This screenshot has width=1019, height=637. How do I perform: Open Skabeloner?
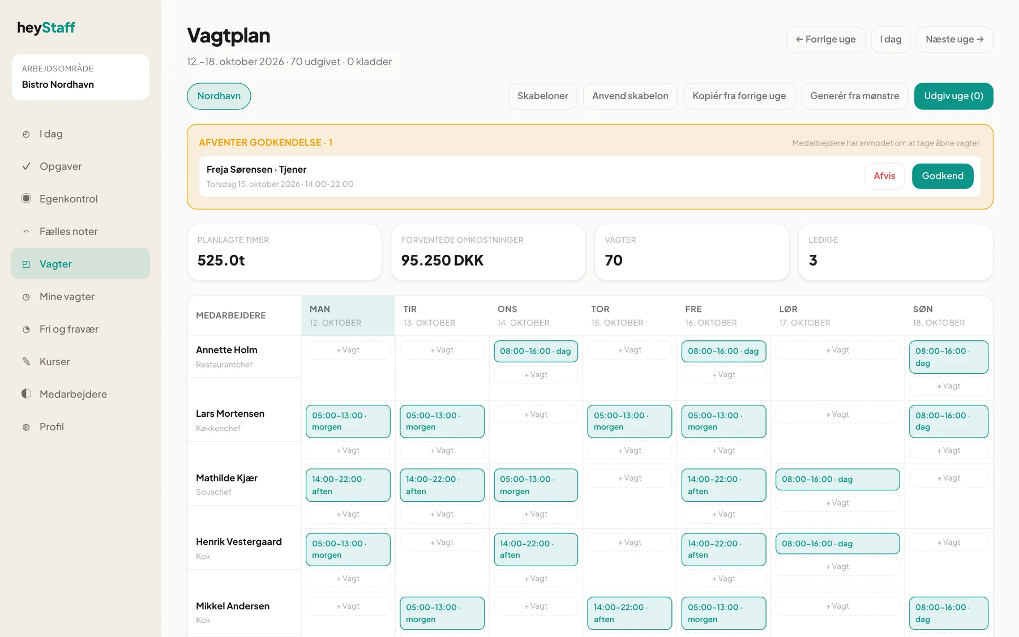coord(542,96)
